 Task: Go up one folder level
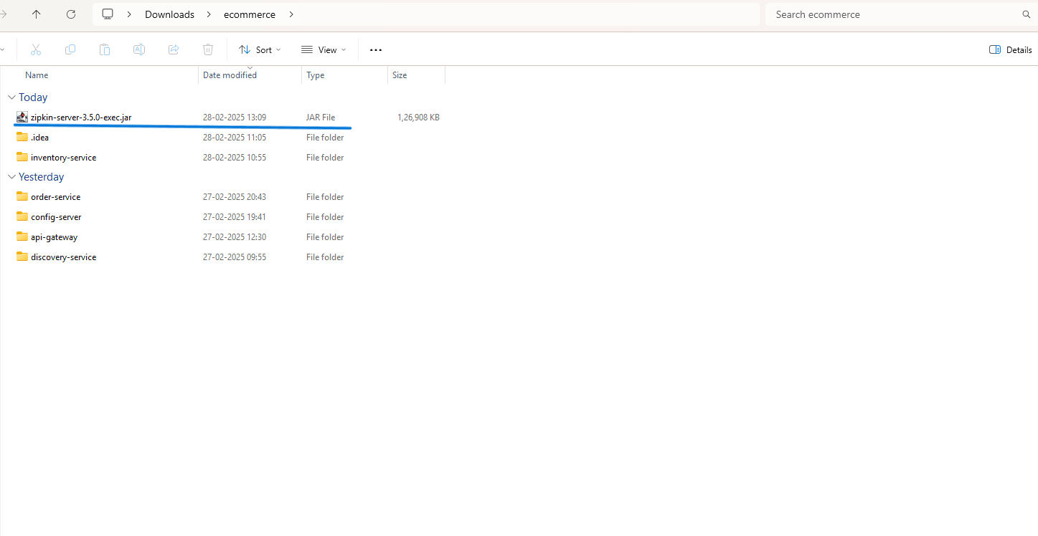(37, 14)
